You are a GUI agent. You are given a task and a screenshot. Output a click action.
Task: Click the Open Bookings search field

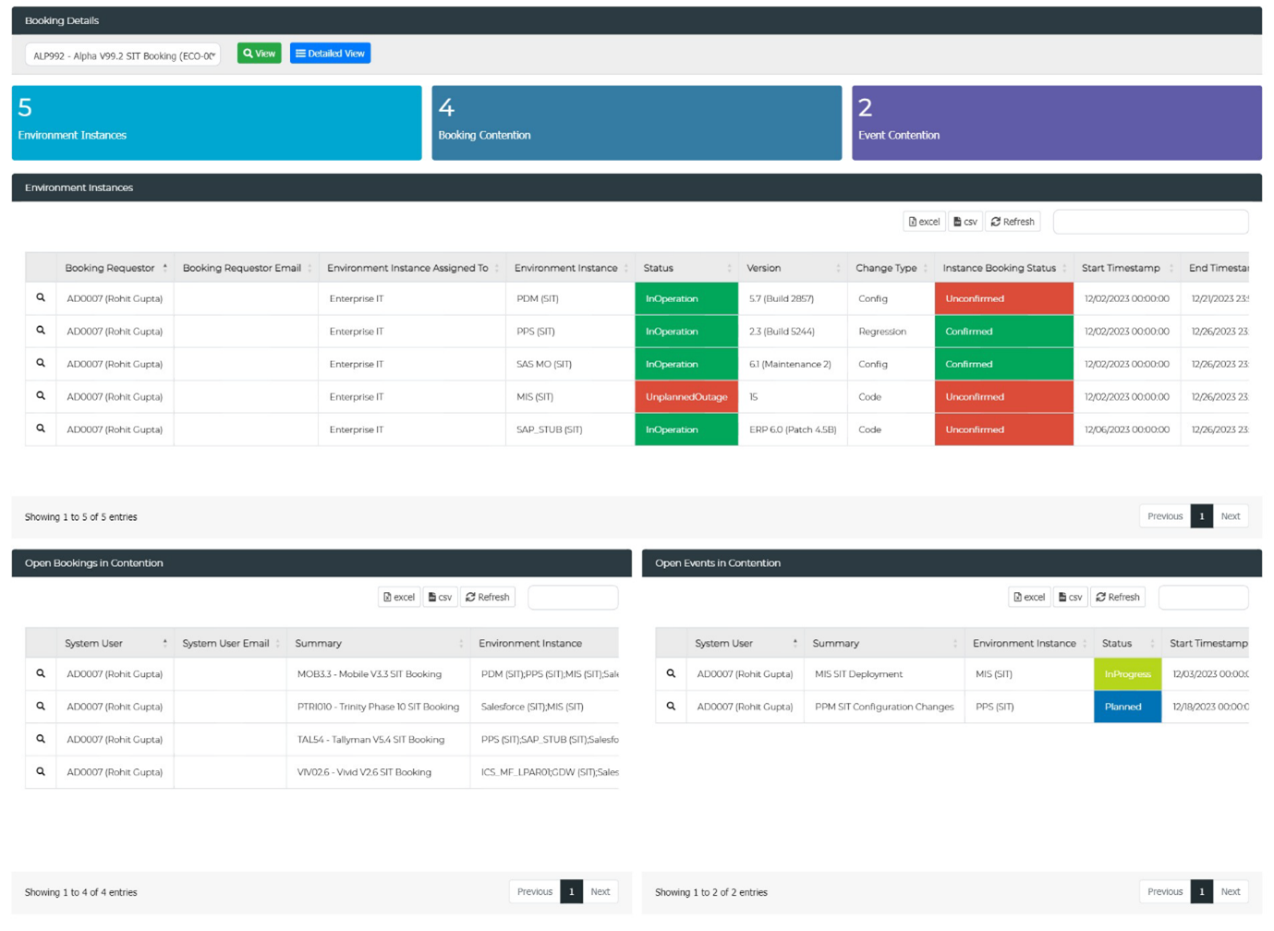[x=573, y=598]
